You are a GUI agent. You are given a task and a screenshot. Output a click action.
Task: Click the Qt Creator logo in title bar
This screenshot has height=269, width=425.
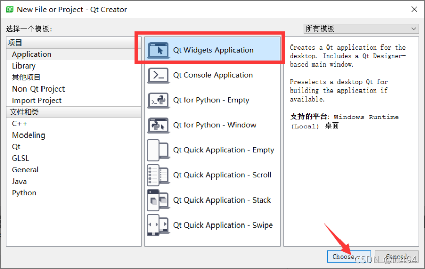click(x=10, y=10)
